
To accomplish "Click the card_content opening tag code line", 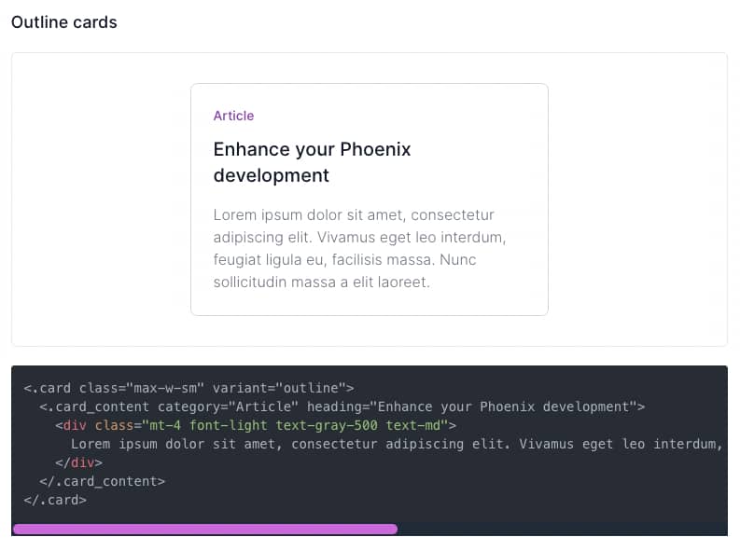I will click(x=342, y=406).
